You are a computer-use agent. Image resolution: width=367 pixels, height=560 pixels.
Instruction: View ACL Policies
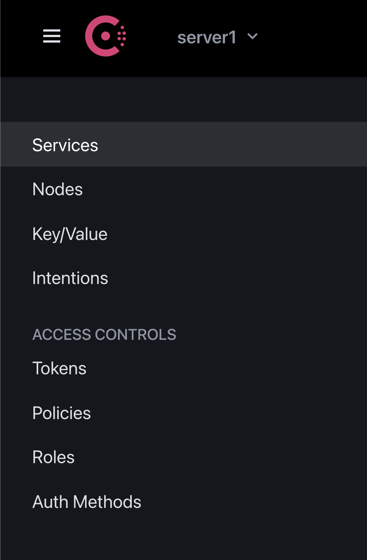[62, 413]
